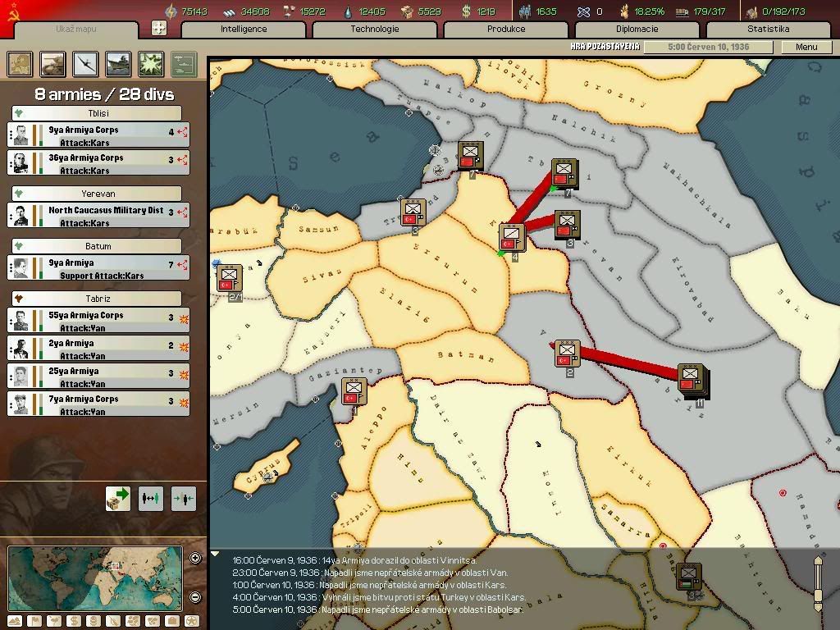Switch to economic map mode (dollar icon)

(73, 622)
